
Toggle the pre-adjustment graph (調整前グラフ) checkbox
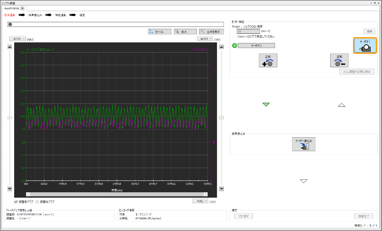16,202
